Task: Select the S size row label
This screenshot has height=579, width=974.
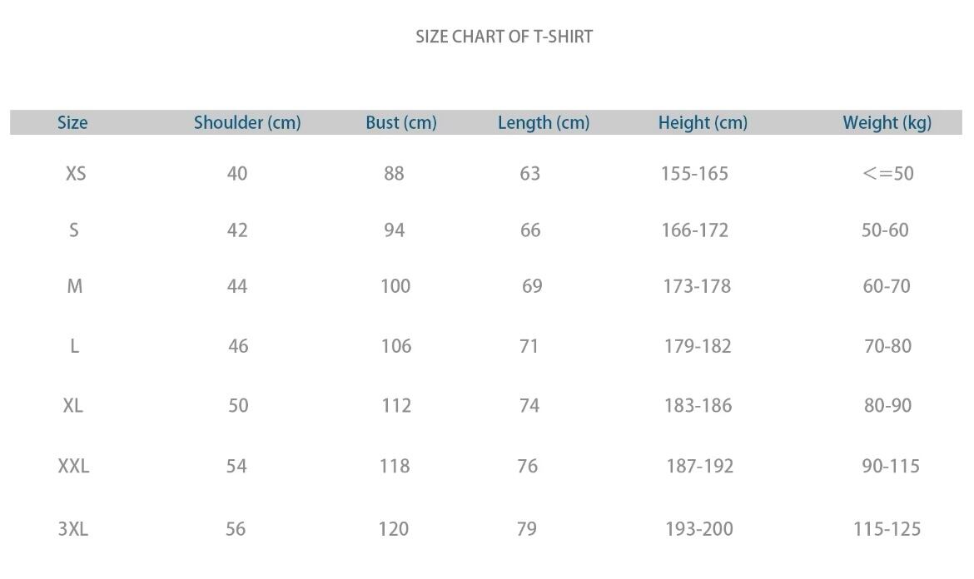Action: coord(74,230)
